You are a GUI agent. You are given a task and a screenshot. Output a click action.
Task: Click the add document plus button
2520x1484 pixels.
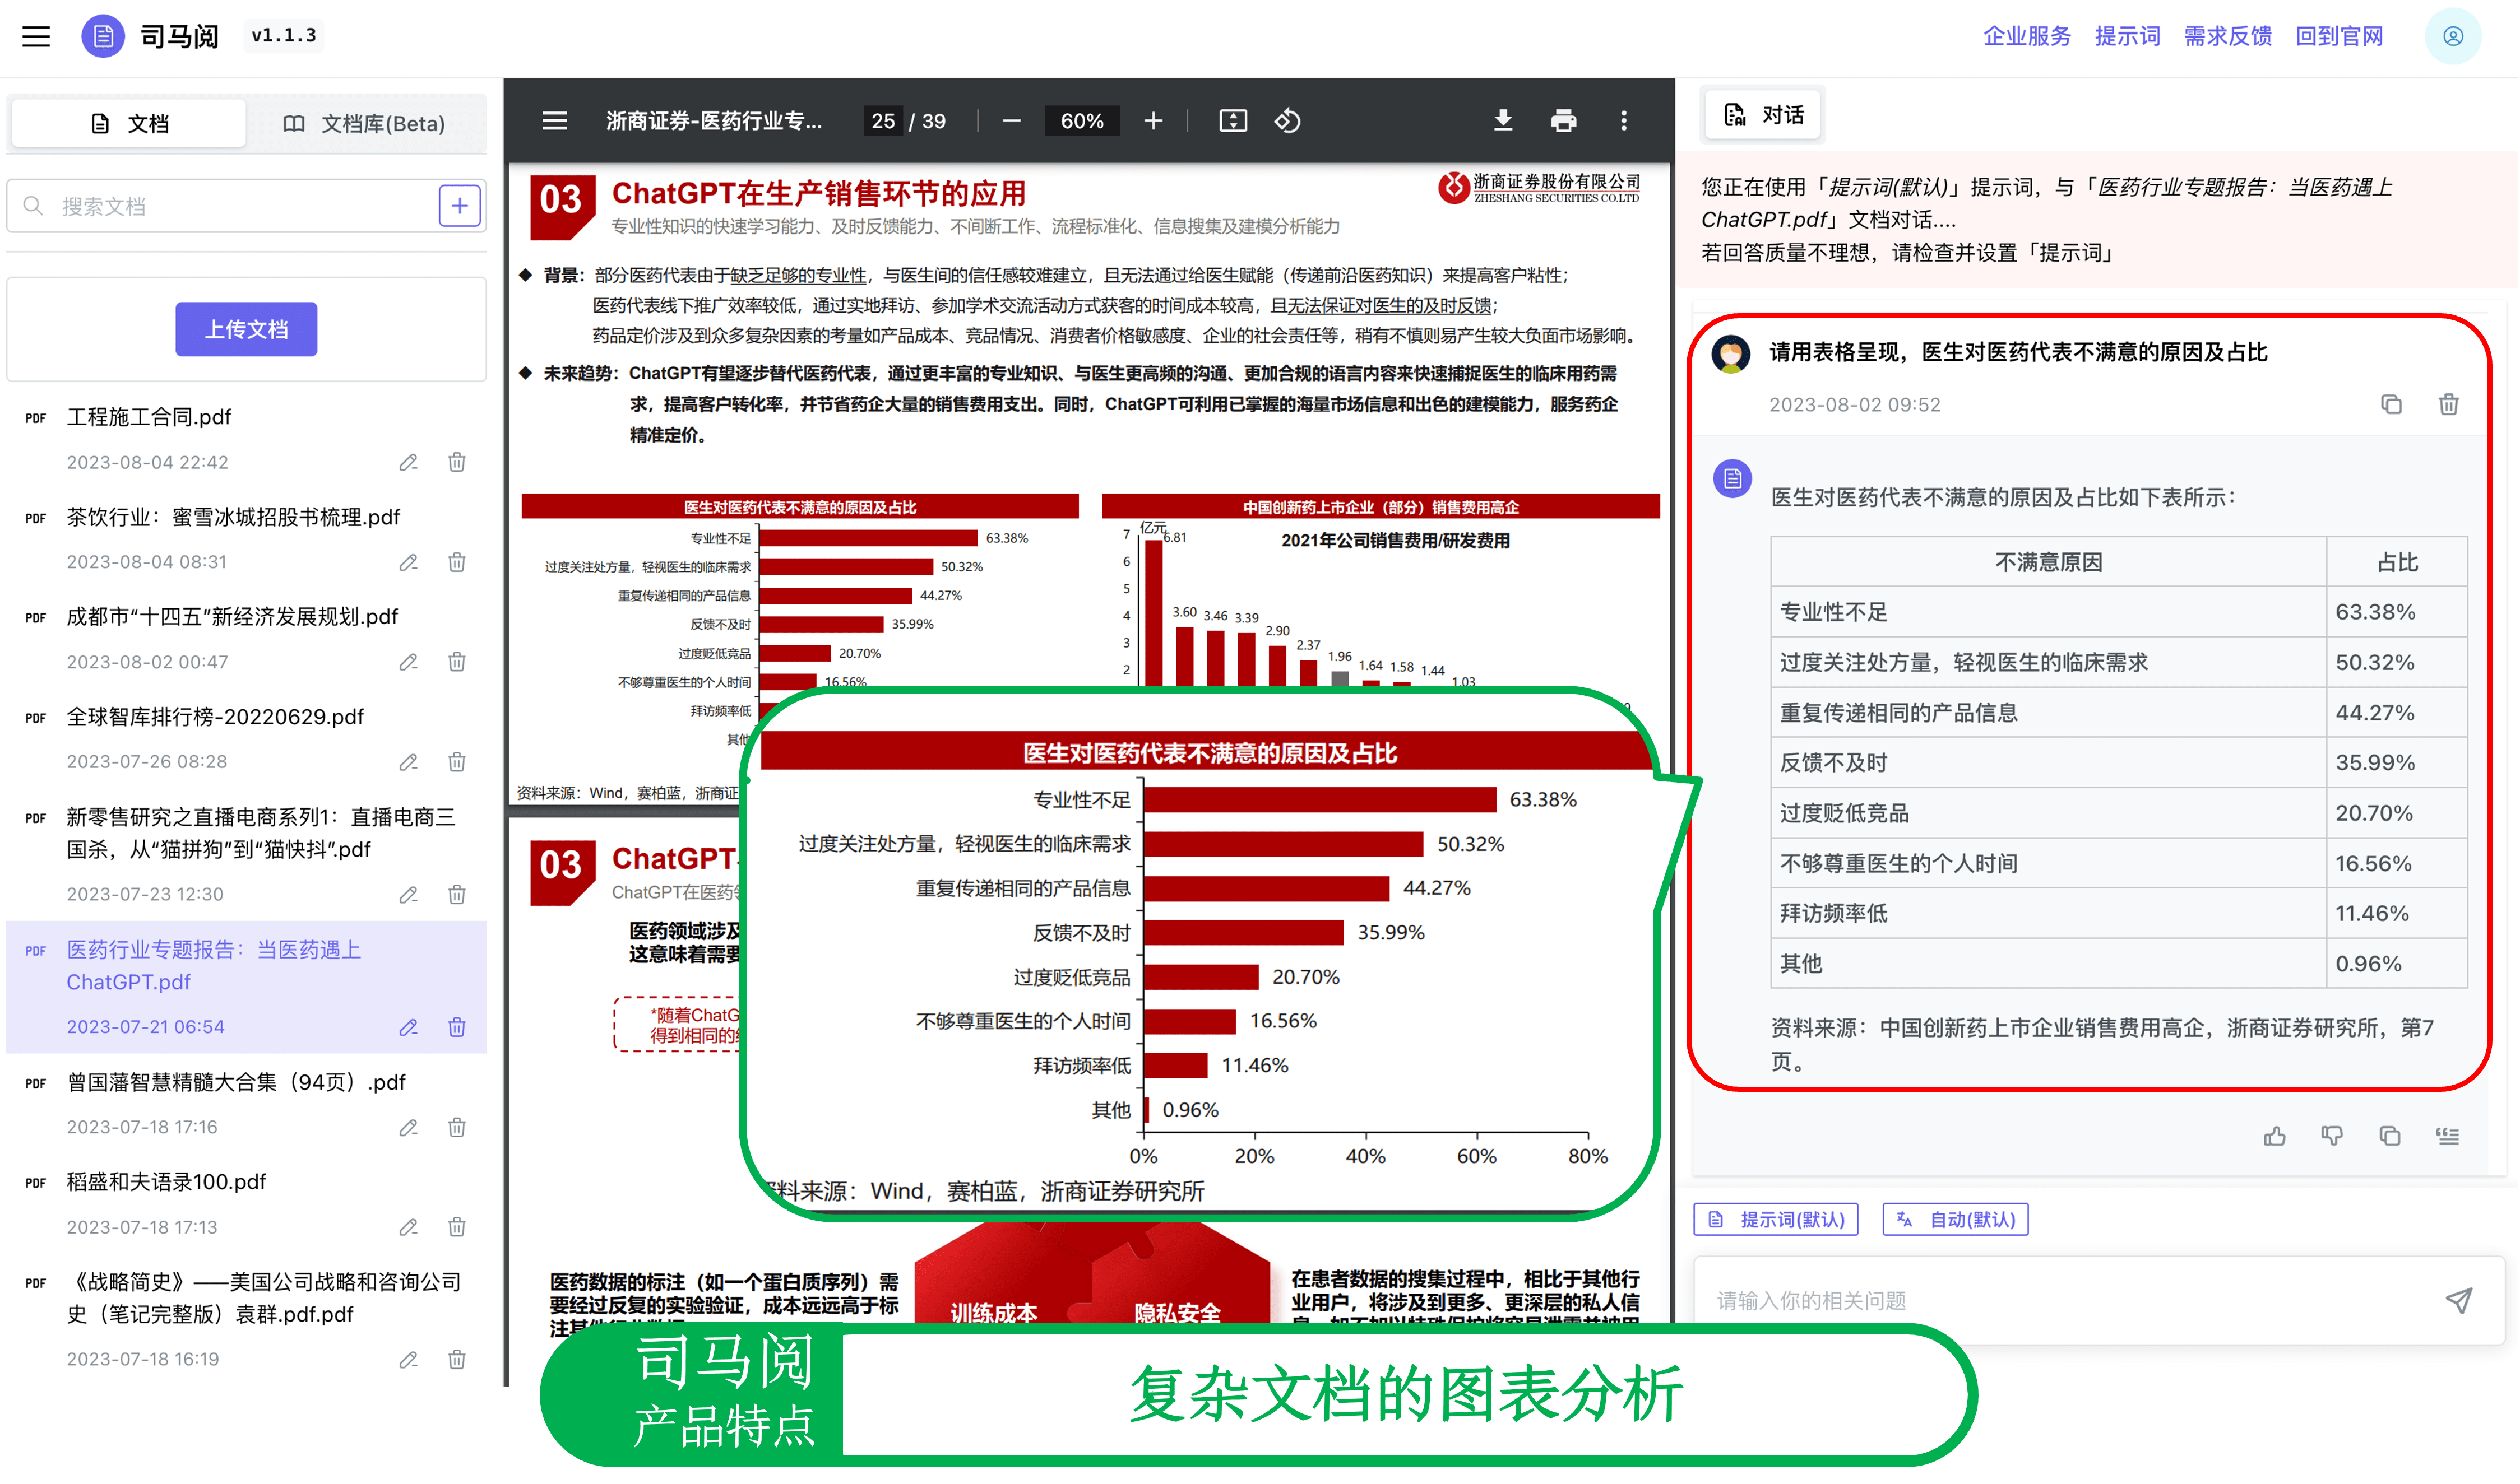point(459,206)
